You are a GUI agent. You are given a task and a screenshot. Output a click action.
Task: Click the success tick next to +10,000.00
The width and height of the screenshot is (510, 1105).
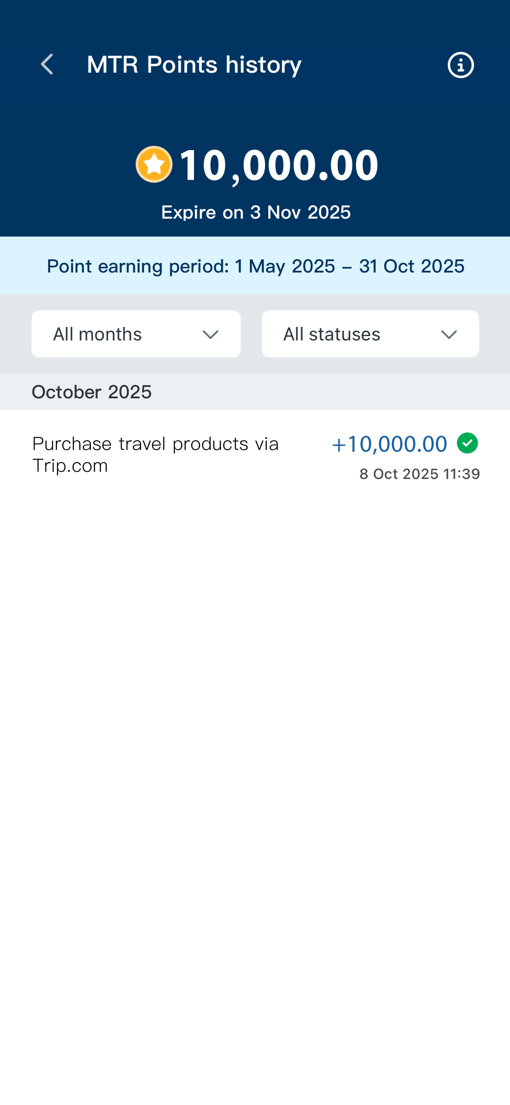[468, 443]
